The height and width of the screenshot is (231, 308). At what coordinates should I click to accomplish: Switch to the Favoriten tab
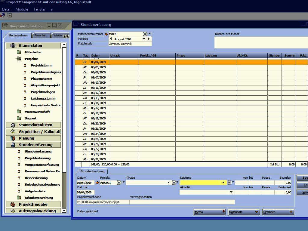point(40,35)
